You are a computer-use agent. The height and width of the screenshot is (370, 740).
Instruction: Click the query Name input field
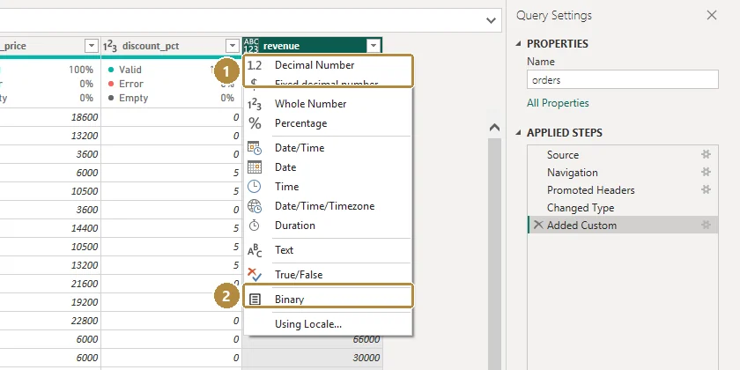pos(623,80)
